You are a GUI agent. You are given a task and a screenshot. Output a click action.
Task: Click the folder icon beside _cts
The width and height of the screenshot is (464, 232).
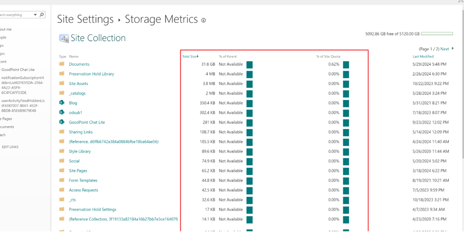[62, 200]
